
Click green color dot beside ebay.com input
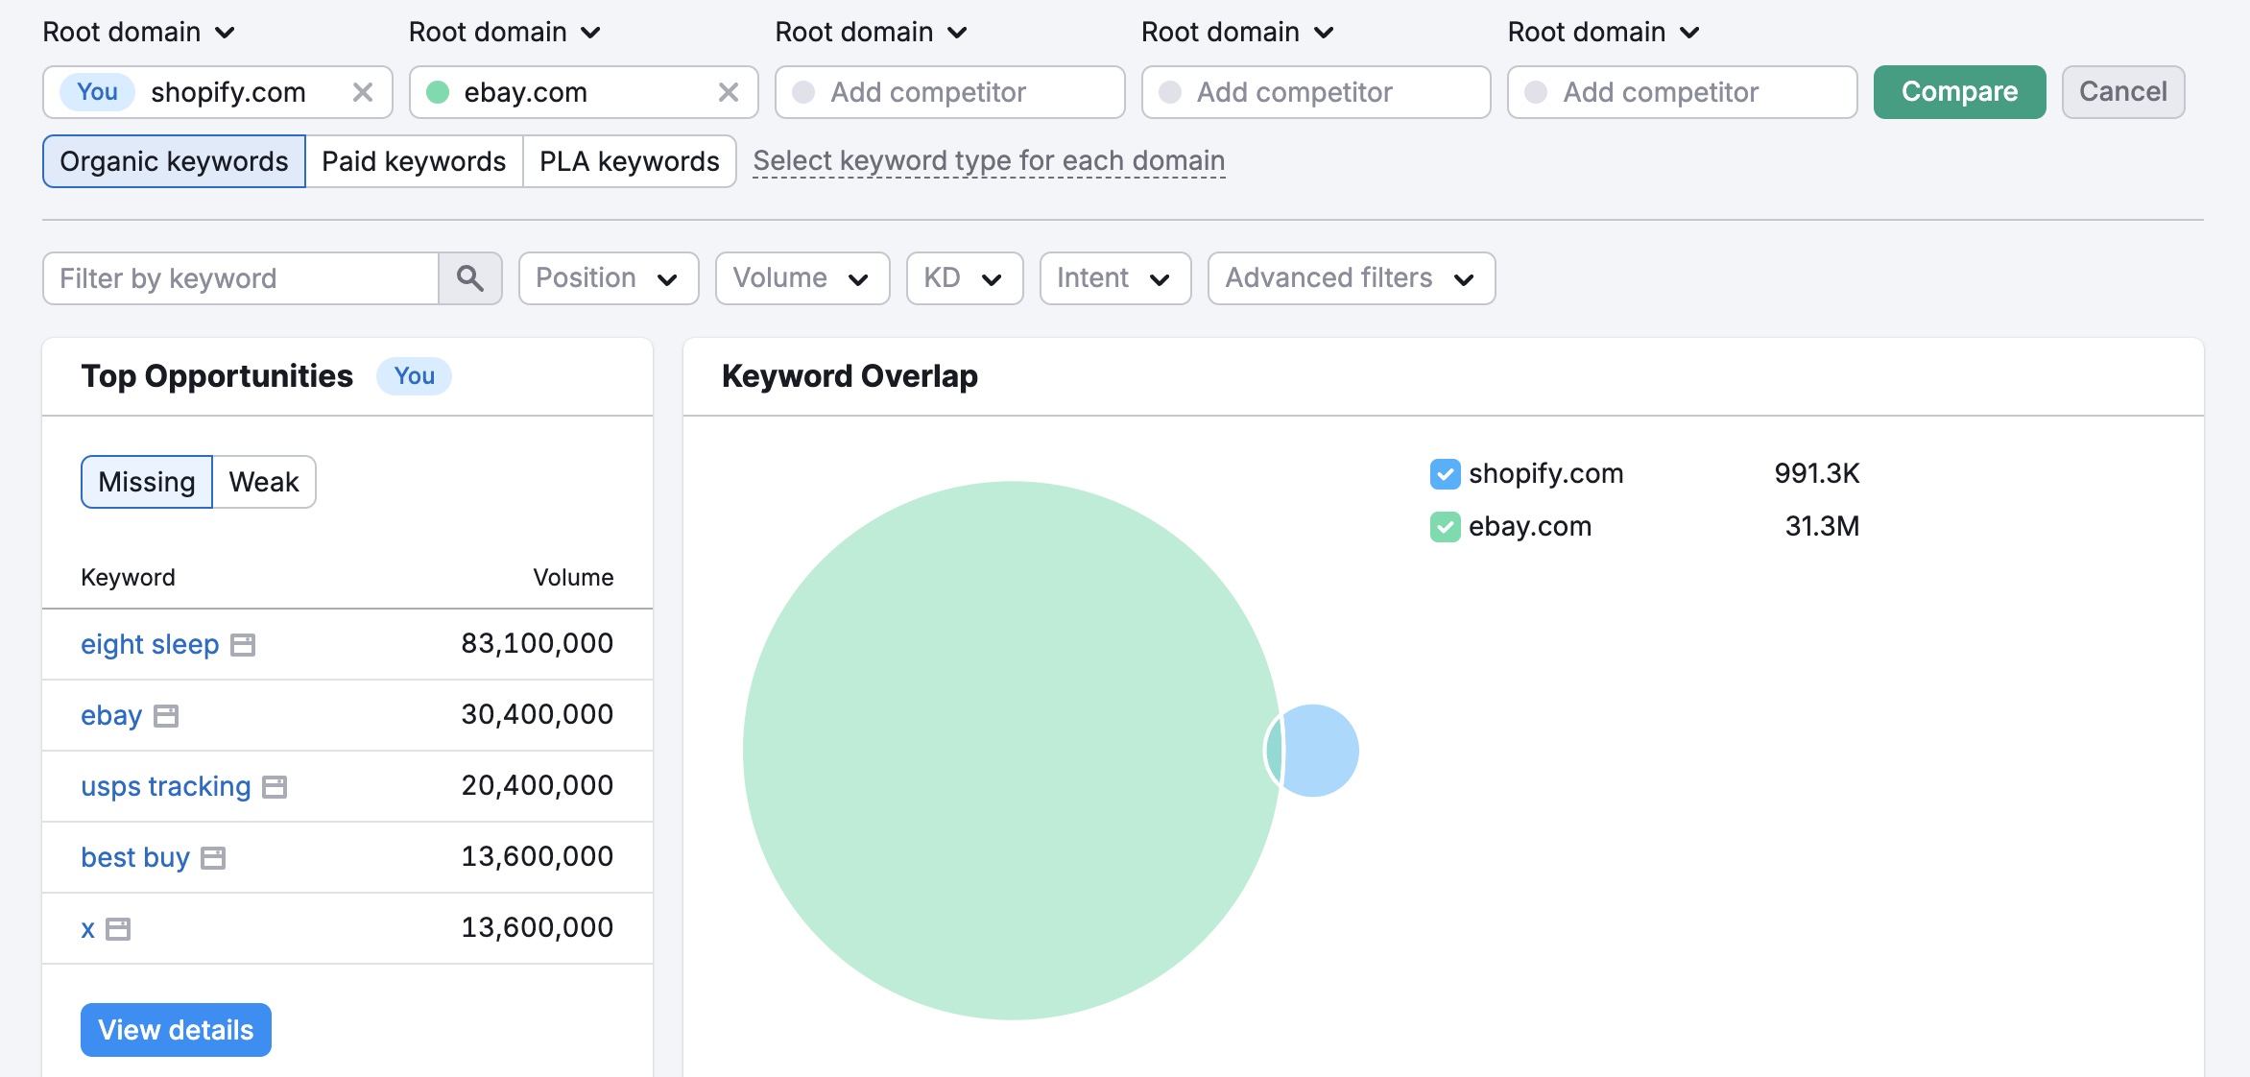[x=438, y=92]
